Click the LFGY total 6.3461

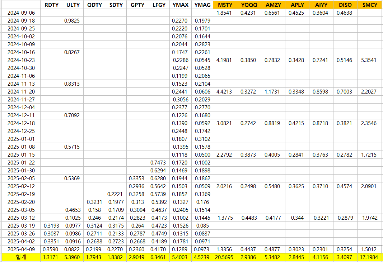[159, 257]
